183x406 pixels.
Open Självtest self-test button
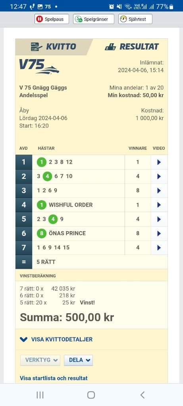pyautogui.click(x=135, y=19)
